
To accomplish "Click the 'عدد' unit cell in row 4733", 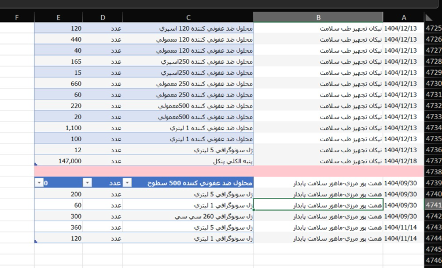I will click(102, 117).
